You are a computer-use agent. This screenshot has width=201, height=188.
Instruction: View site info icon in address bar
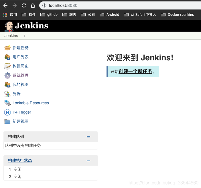tap(44, 5)
